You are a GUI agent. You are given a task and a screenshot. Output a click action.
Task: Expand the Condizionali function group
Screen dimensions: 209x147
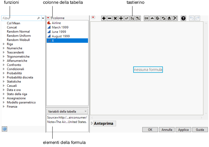point(4,69)
